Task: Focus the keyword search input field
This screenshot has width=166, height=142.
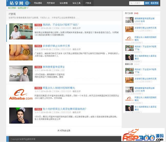Action: [136, 3]
